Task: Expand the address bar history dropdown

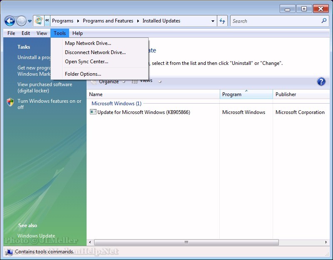Action: coord(213,21)
